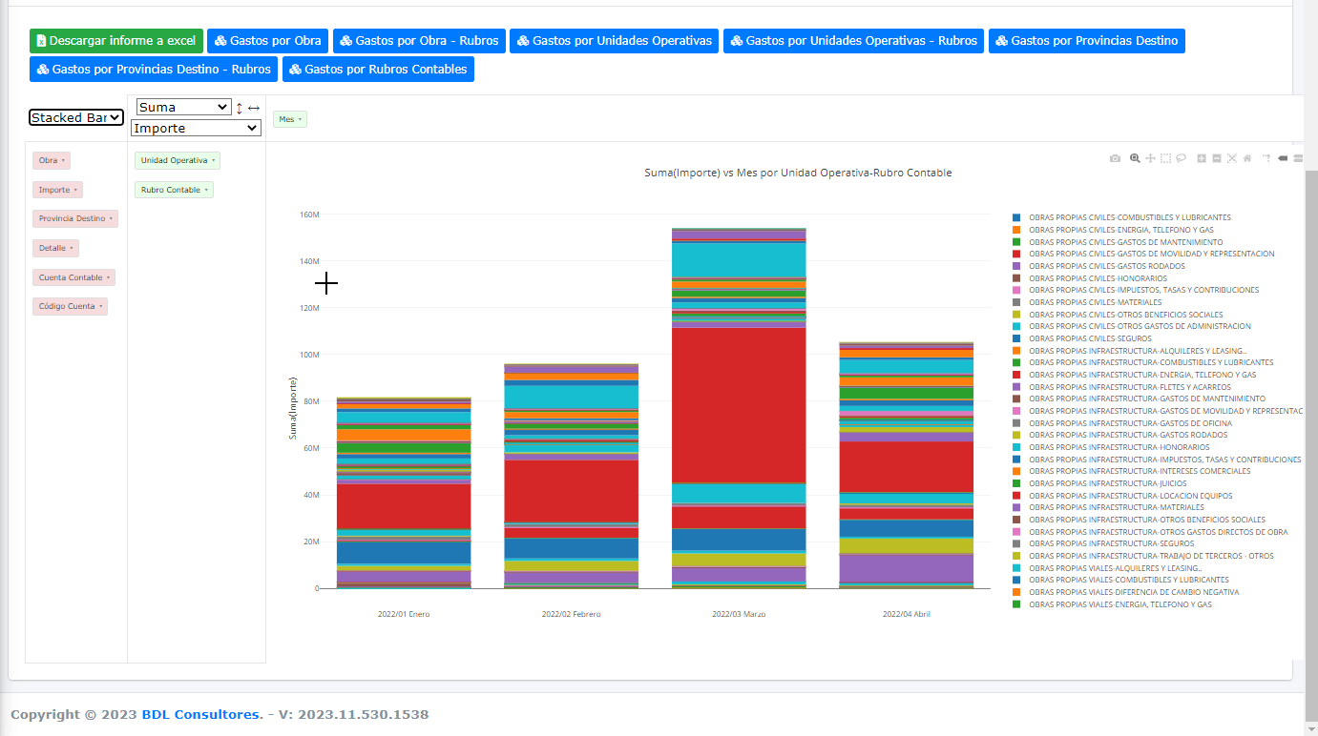Open the Importe value field dropdown
The image size is (1318, 736).
(x=196, y=128)
